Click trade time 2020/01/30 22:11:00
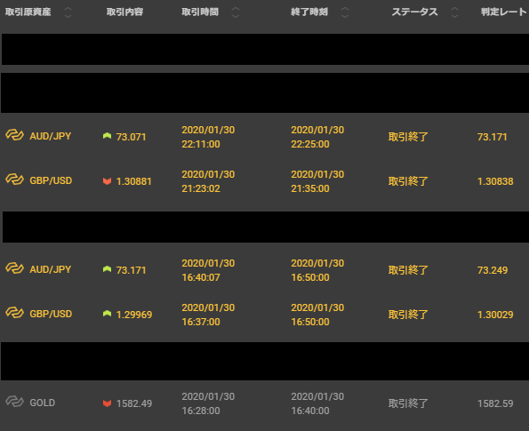 (208, 137)
